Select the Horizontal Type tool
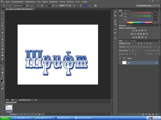Viewport: 161px width, 120px height. 2,62
